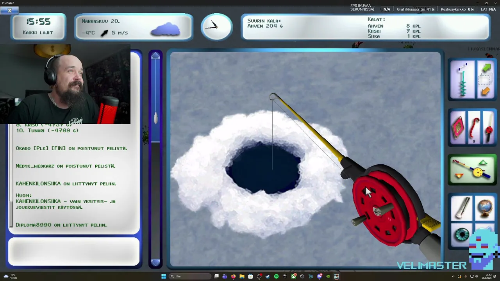Click the FPS counter in overlay bar

tap(370, 7)
